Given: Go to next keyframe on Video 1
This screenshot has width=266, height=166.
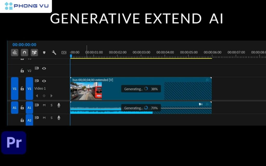Looking at the screenshot, I should point(51,95).
